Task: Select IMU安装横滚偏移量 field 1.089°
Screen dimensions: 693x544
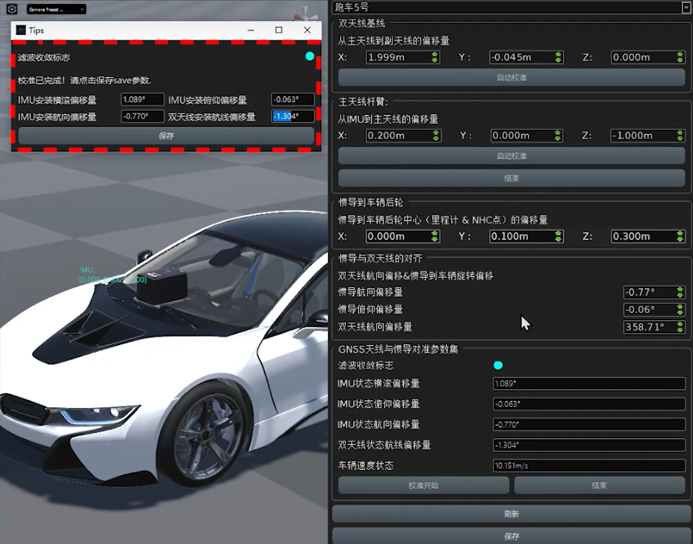Action: click(x=142, y=99)
